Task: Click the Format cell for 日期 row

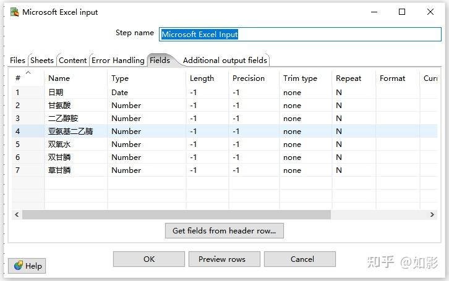Action: 398,93
